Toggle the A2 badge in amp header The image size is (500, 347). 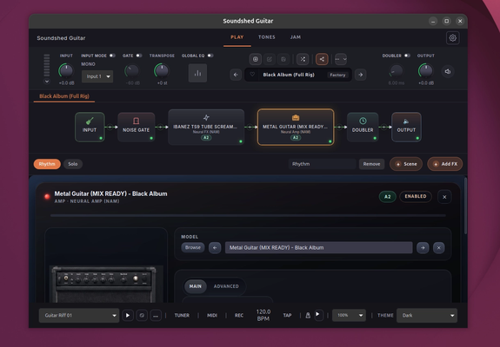click(388, 197)
